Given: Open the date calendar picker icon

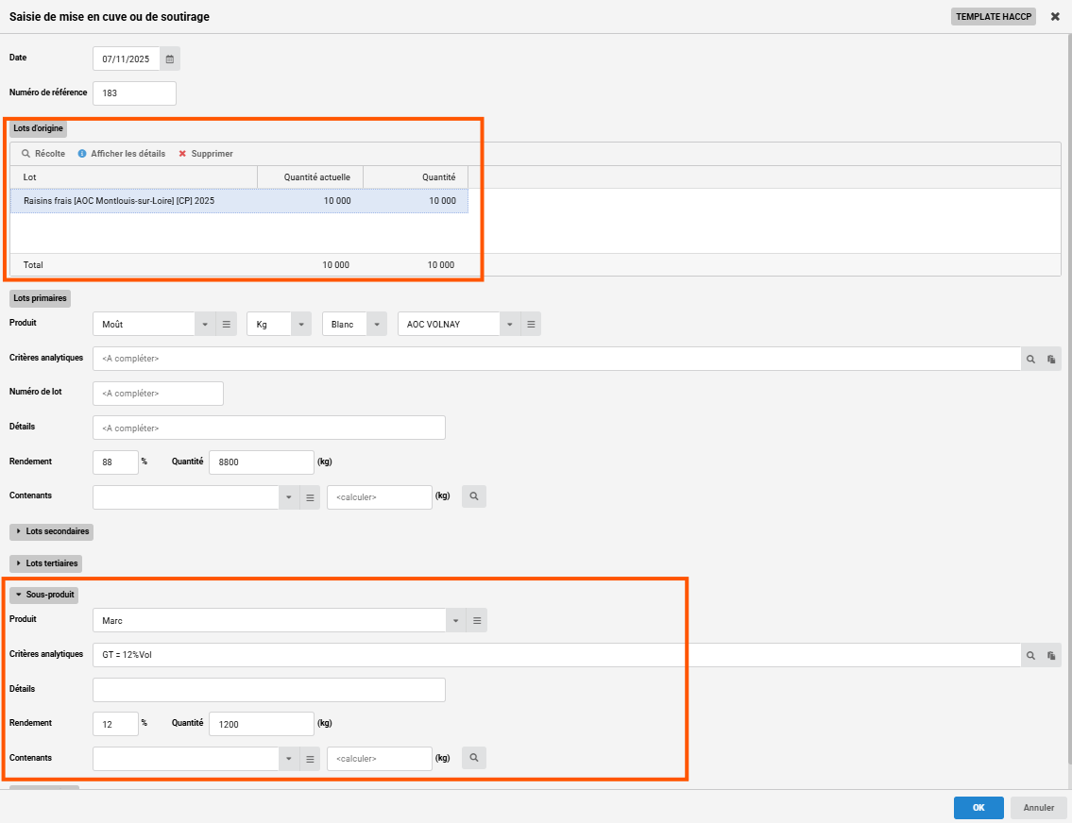Looking at the screenshot, I should [x=170, y=59].
